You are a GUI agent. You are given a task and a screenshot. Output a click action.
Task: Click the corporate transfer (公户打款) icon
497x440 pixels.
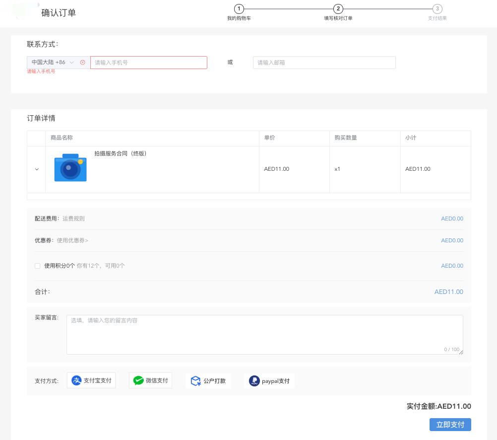195,381
